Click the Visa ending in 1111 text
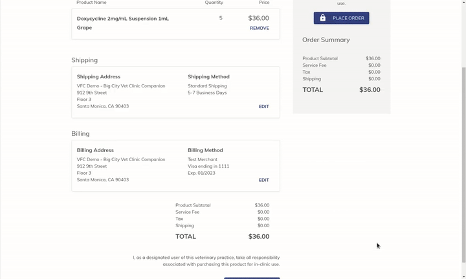 [208, 166]
